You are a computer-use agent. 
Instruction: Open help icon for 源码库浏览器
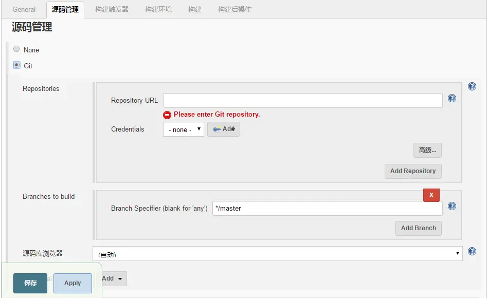coord(472,251)
